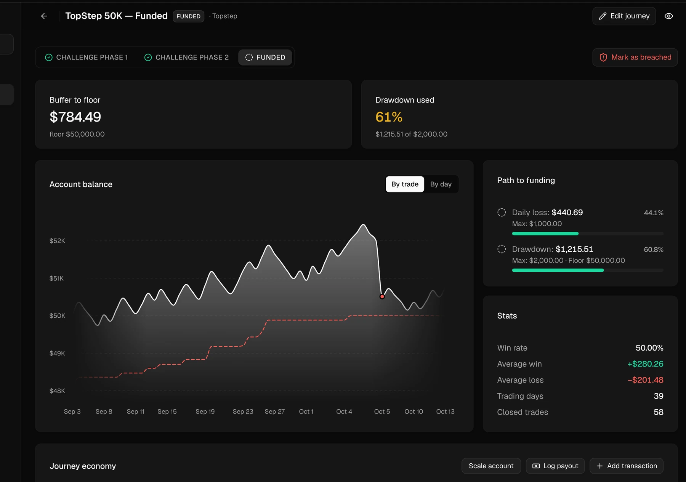Click the Daily loss progress bar
Screen dimensions: 686x482
(587, 233)
